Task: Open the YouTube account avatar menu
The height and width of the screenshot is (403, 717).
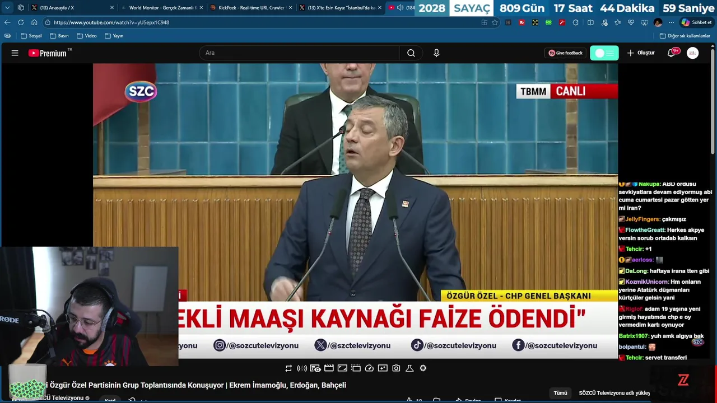Action: coord(693,53)
